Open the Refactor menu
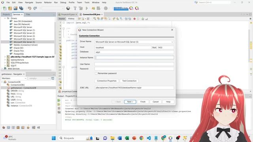Screen dimensions: 253x142 (x=48, y=2)
